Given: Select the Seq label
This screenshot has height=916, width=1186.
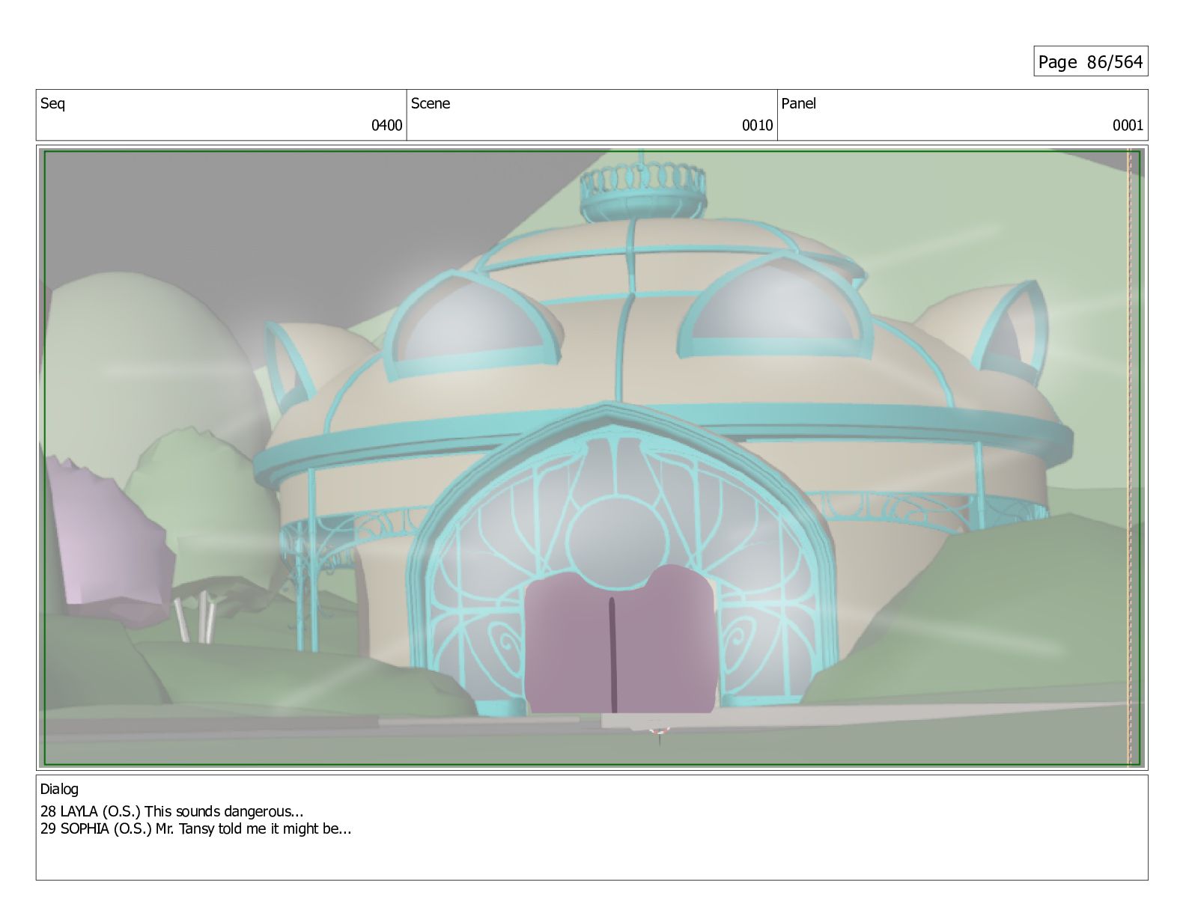Looking at the screenshot, I should [x=52, y=104].
